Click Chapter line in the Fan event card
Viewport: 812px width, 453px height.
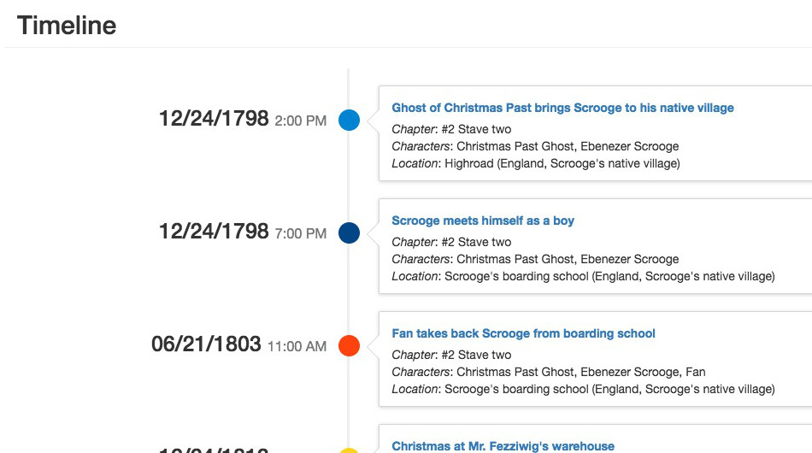(451, 356)
